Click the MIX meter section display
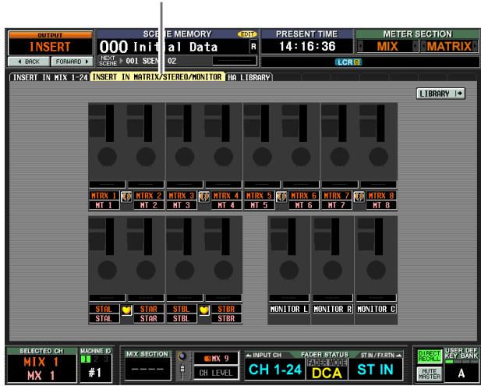The height and width of the screenshot is (386, 481). click(x=387, y=46)
